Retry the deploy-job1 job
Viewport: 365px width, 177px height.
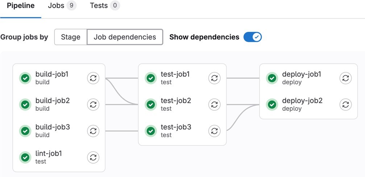(x=345, y=78)
